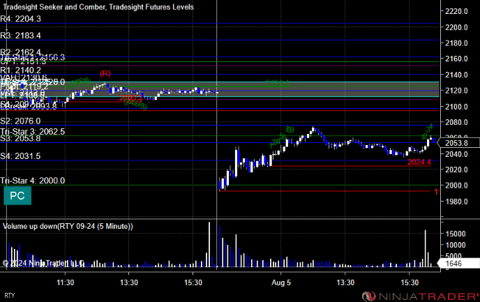480x302 pixels.
Task: Click the teal PC button
Action: (17, 196)
